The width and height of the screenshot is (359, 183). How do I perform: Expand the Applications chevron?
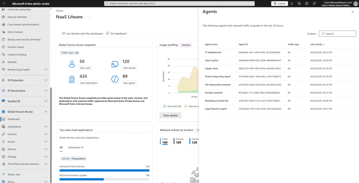coord(46,127)
